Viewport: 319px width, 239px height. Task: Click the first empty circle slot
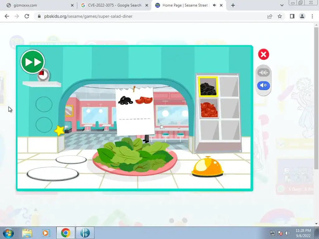pos(44,104)
